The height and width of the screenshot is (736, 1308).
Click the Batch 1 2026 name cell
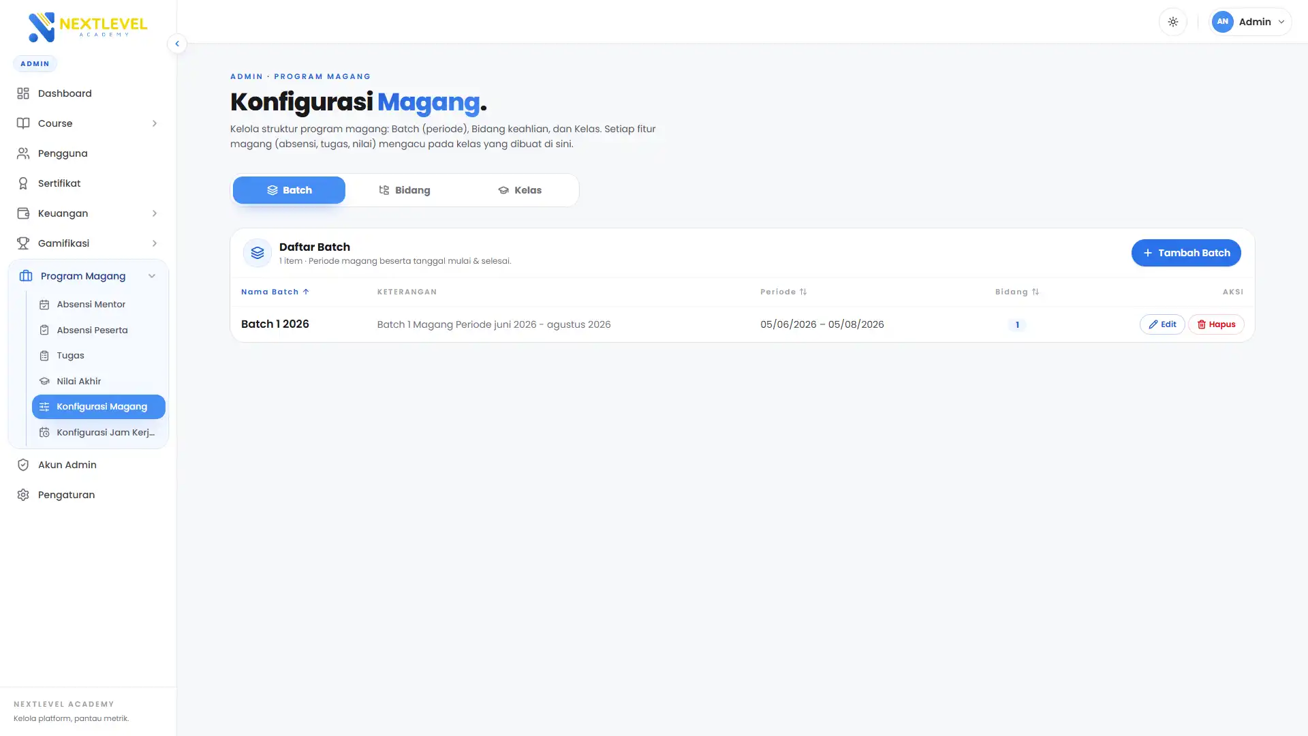(275, 324)
